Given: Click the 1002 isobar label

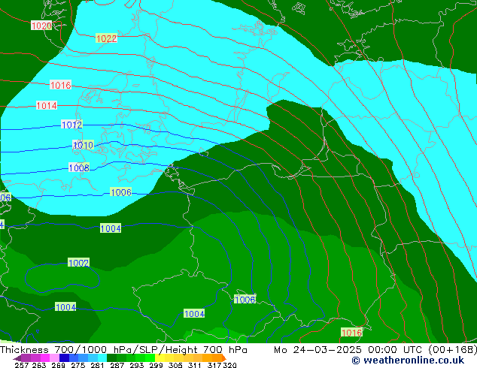Looking at the screenshot, I should [78, 263].
